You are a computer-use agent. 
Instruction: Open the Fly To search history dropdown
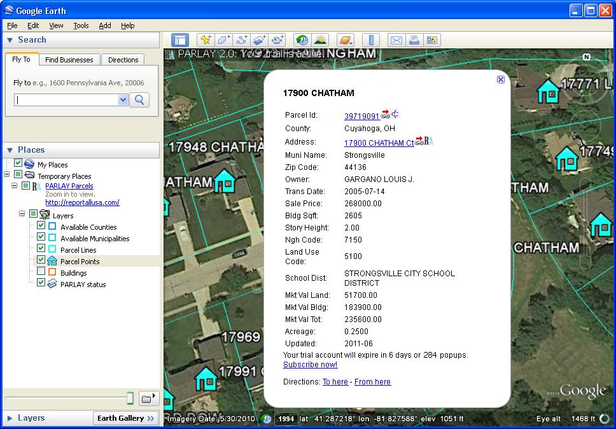click(123, 100)
